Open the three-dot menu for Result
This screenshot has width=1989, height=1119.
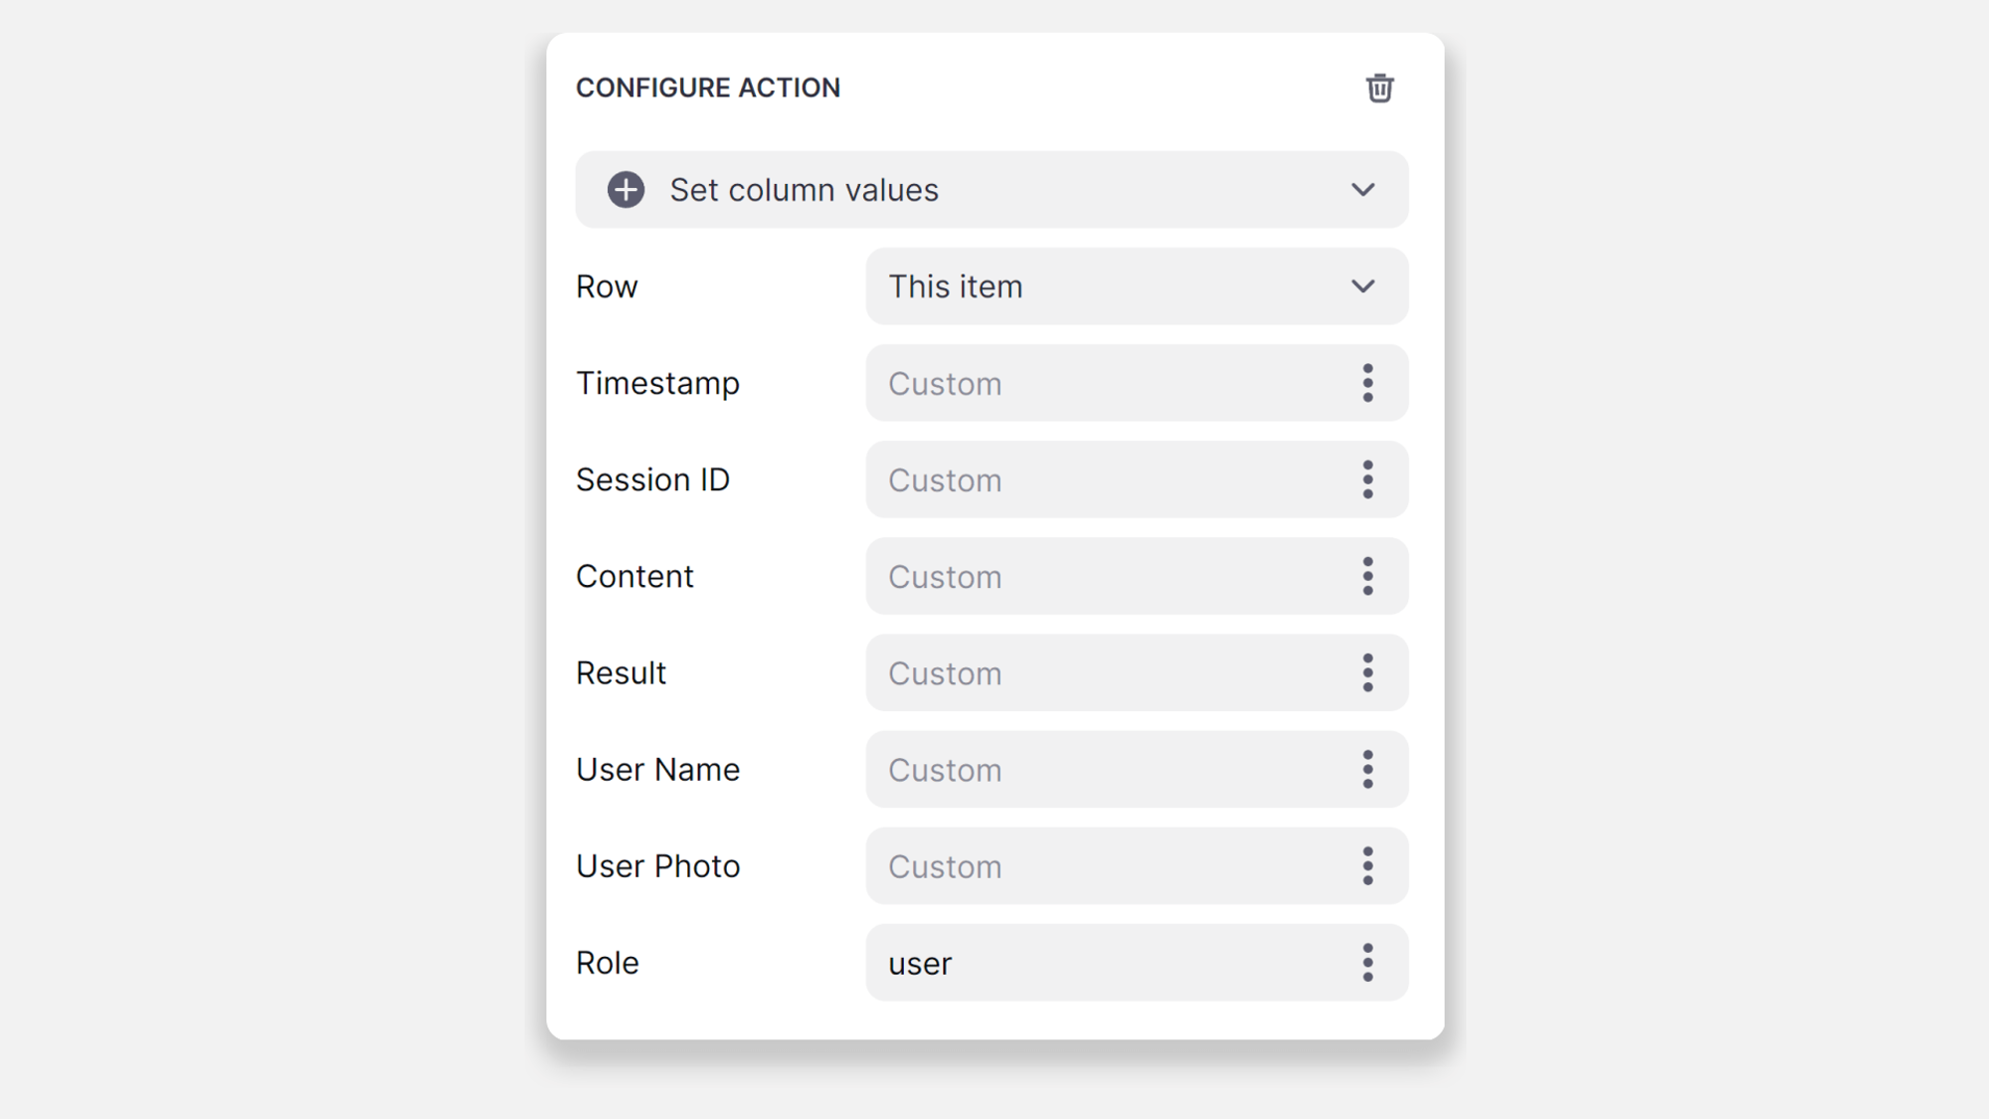[x=1367, y=673]
